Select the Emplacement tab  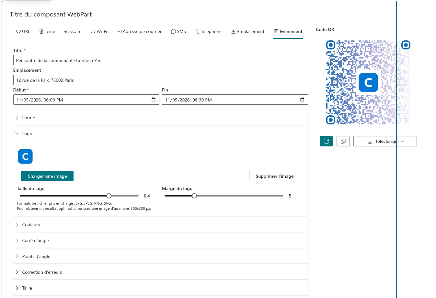pos(248,31)
